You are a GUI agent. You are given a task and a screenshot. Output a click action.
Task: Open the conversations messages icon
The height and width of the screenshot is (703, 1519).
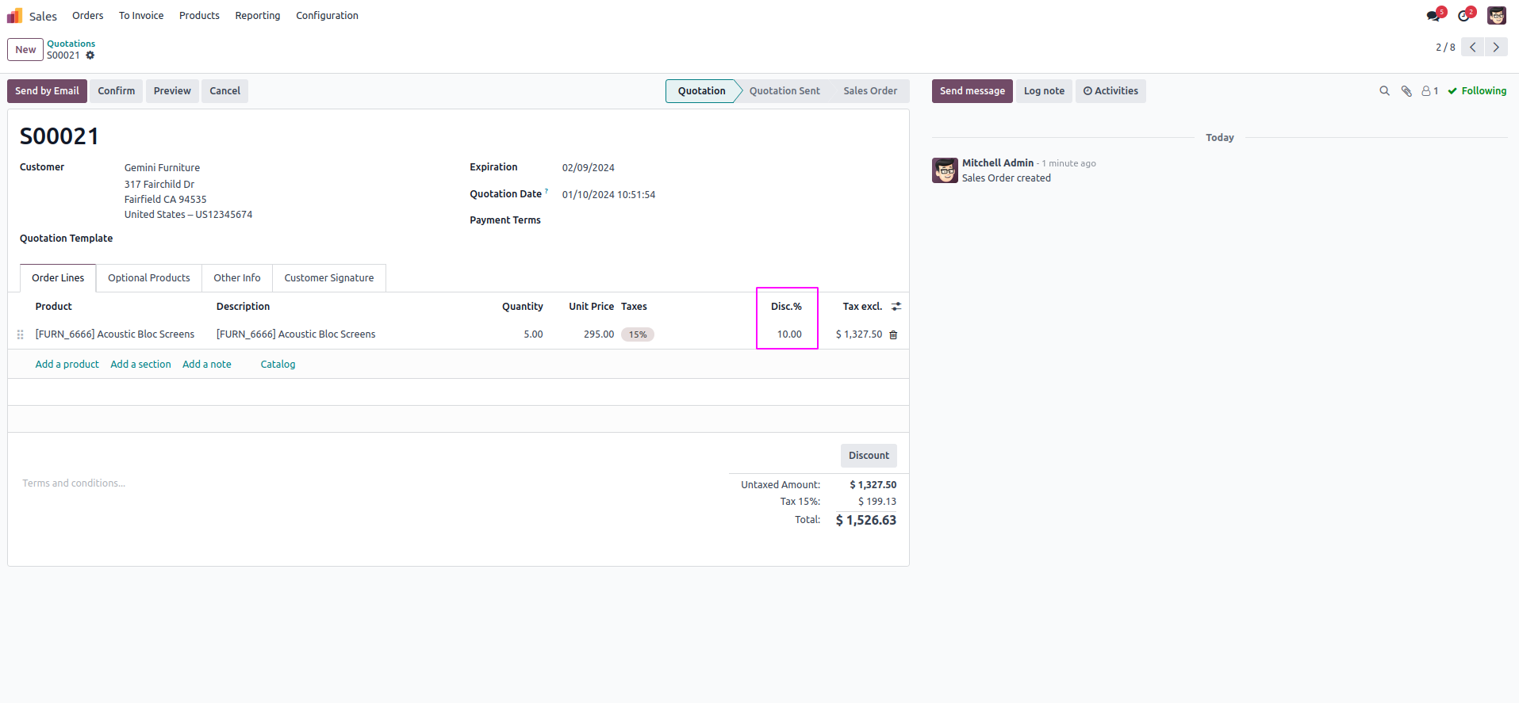pos(1434,16)
